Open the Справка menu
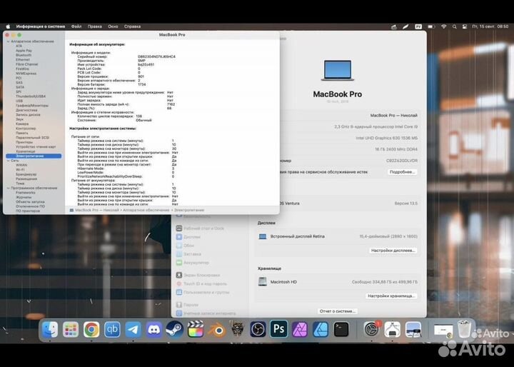Screen dimensions: 514x367 pyautogui.click(x=133, y=26)
